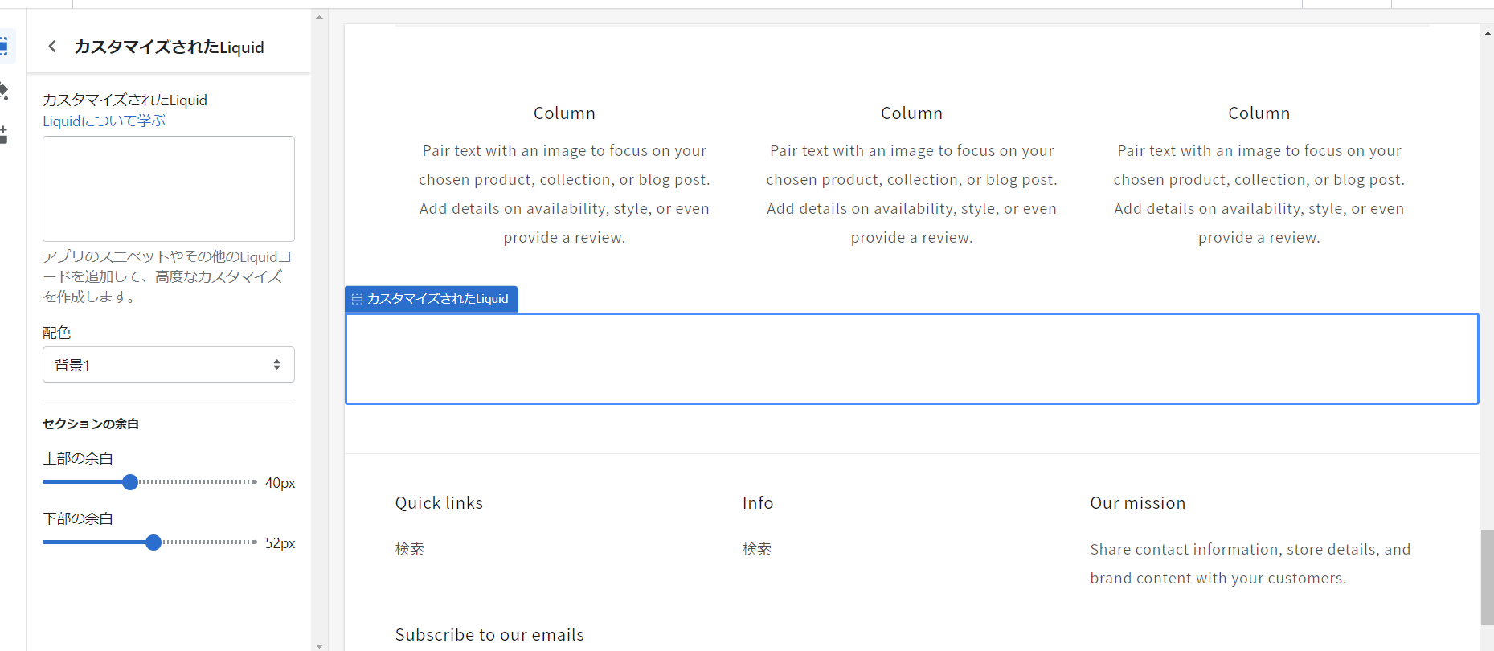Click the settings panel scroll-down arrow
Viewport: 1494px width, 651px height.
click(x=320, y=645)
